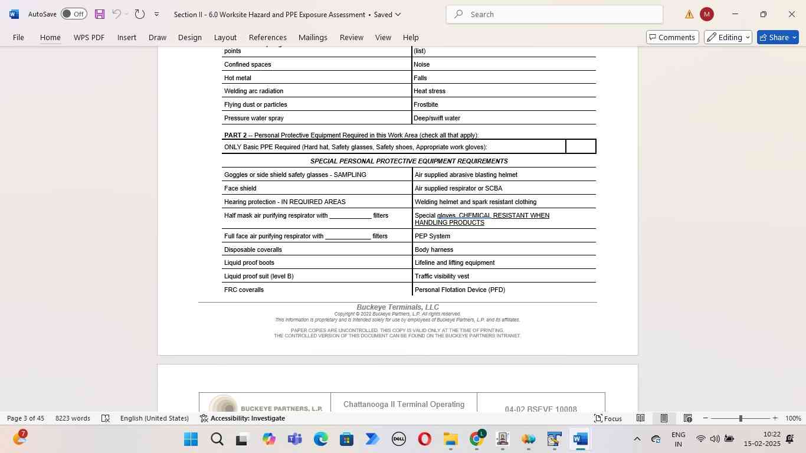
Task: Switch to Web Layout view
Action: [687, 418]
